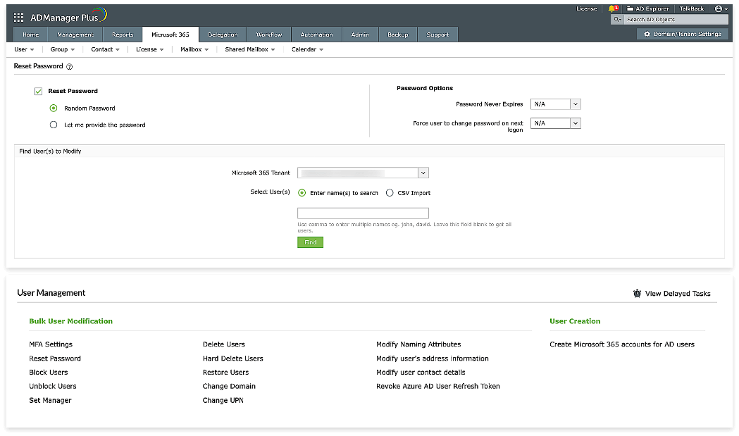The image size is (739, 436).
Task: Click the Reset Password help question icon
Action: (69, 66)
